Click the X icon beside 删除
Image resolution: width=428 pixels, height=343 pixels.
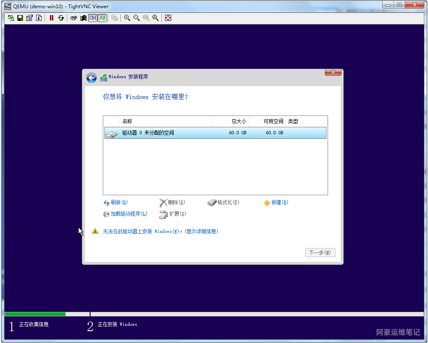pos(163,203)
